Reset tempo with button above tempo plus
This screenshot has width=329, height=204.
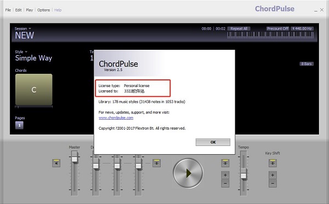(225, 163)
